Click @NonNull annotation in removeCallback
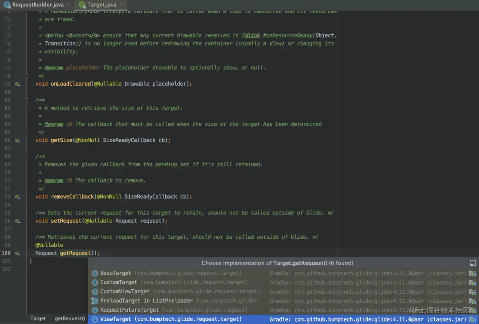The width and height of the screenshot is (479, 324). click(109, 197)
